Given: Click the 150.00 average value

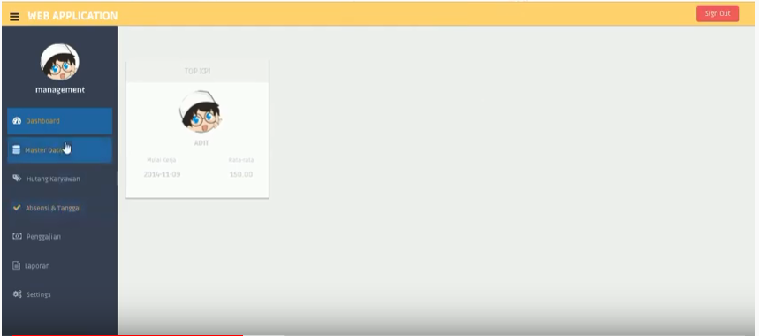Looking at the screenshot, I should point(241,174).
